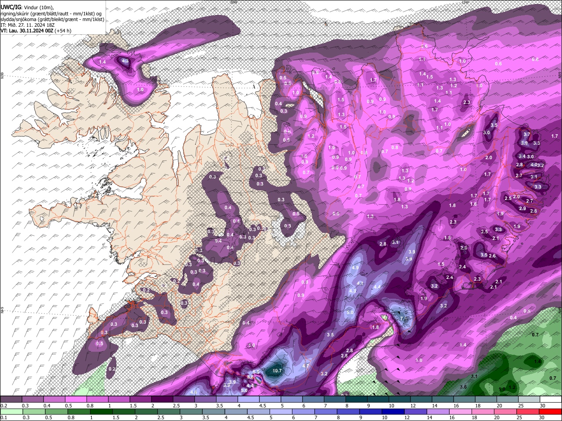Pick the bright red 30 rain swatch
Screen dimensions: 562x421
551,412
